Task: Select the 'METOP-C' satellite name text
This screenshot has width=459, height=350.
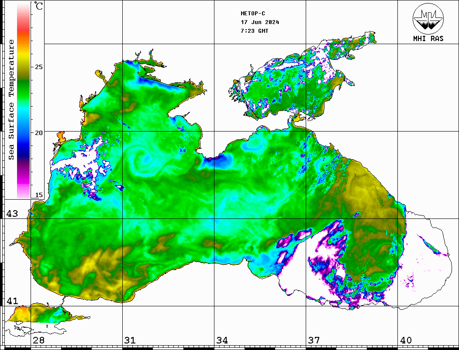Action: [x=252, y=14]
